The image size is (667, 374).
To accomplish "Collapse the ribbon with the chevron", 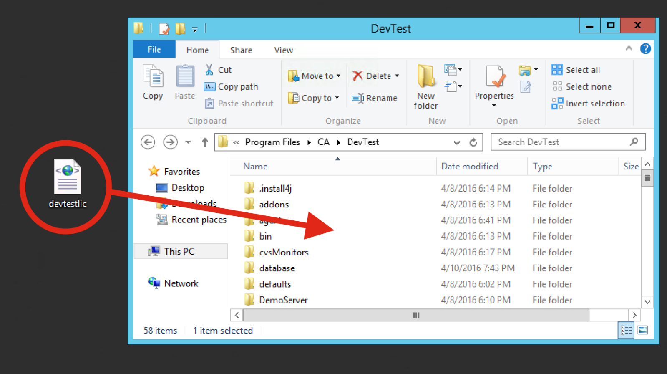I will point(629,49).
